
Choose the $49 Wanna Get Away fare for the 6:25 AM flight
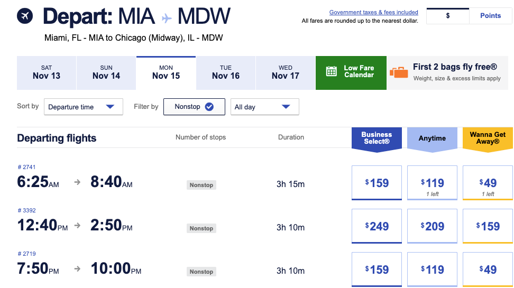tap(488, 183)
